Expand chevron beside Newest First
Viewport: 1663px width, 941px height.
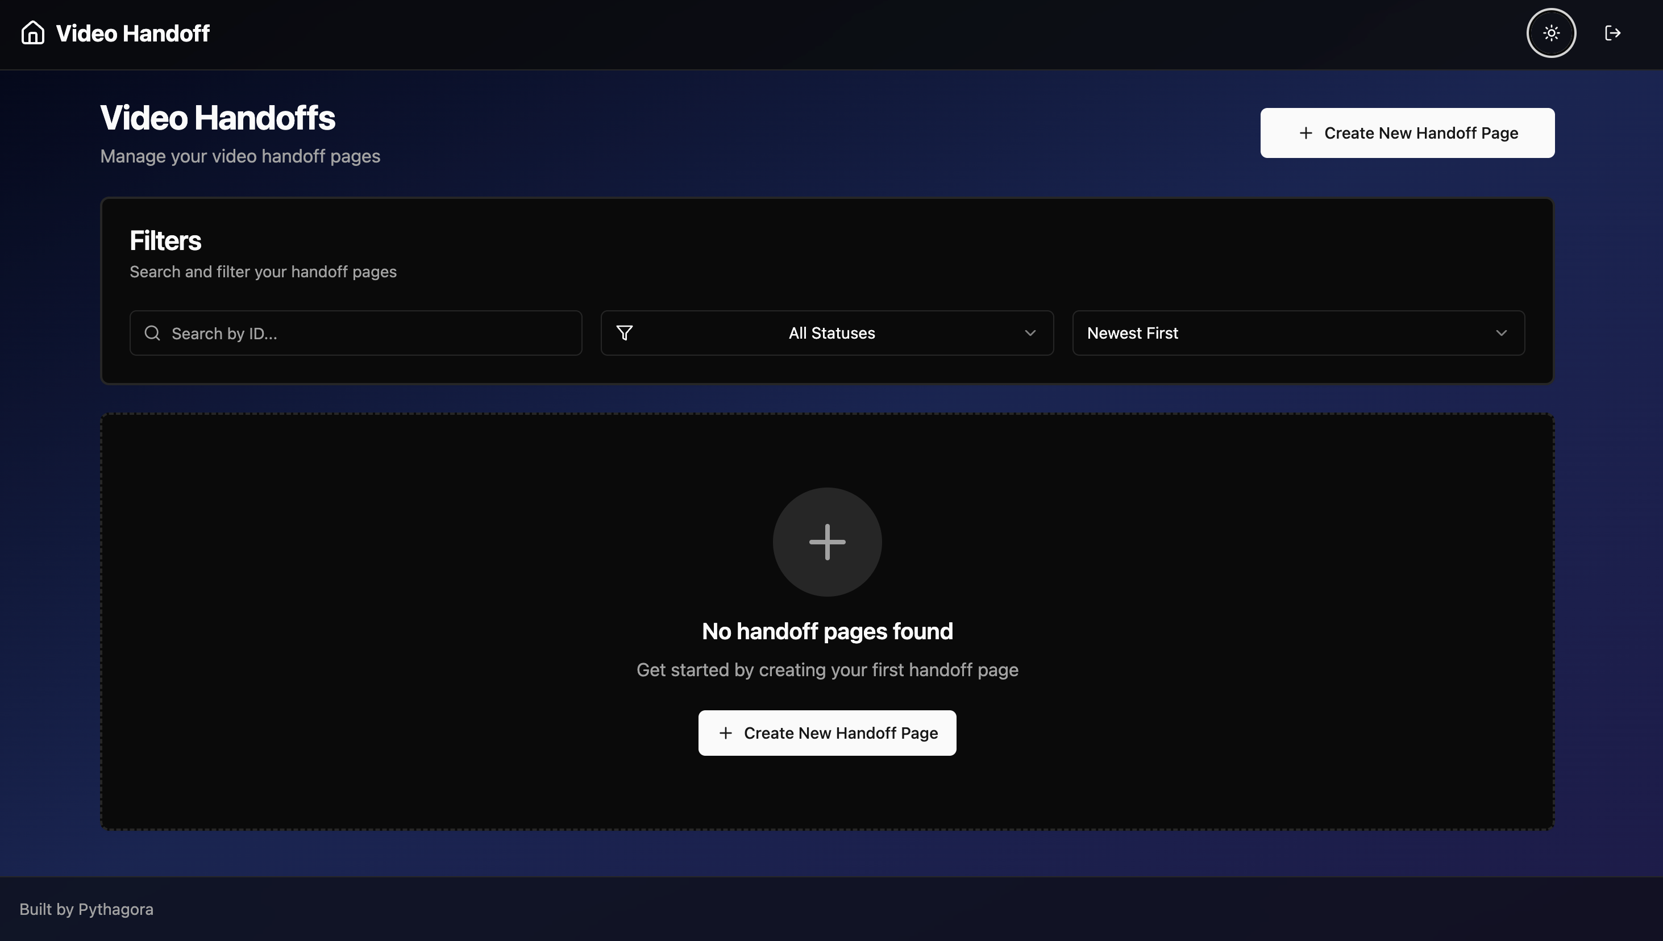click(1501, 333)
